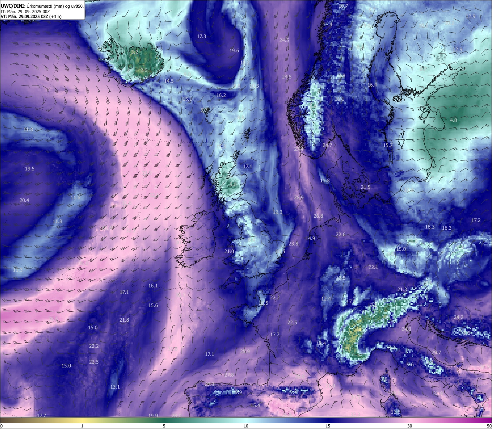Click color scale tick label 5

164,426
